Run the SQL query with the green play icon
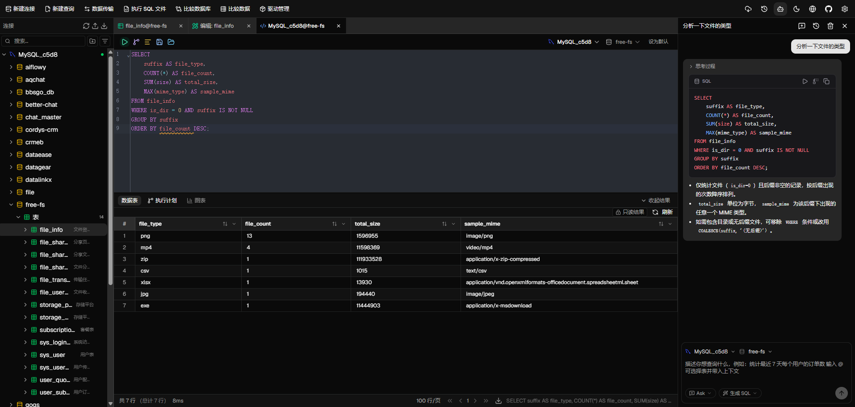855x407 pixels. pos(125,42)
